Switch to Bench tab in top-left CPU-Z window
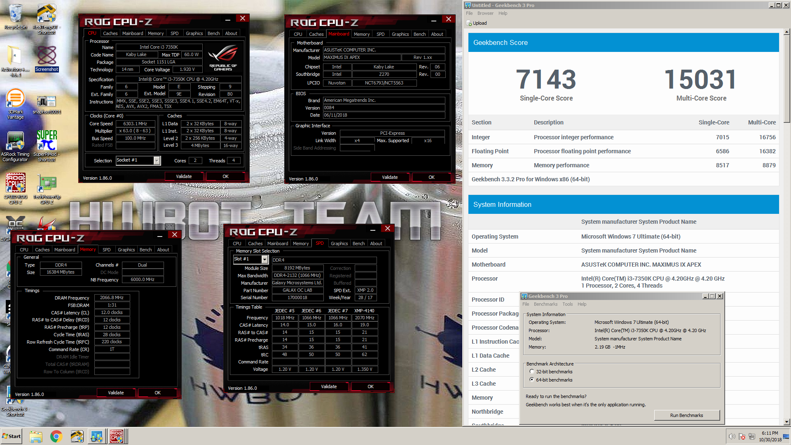 coord(213,33)
